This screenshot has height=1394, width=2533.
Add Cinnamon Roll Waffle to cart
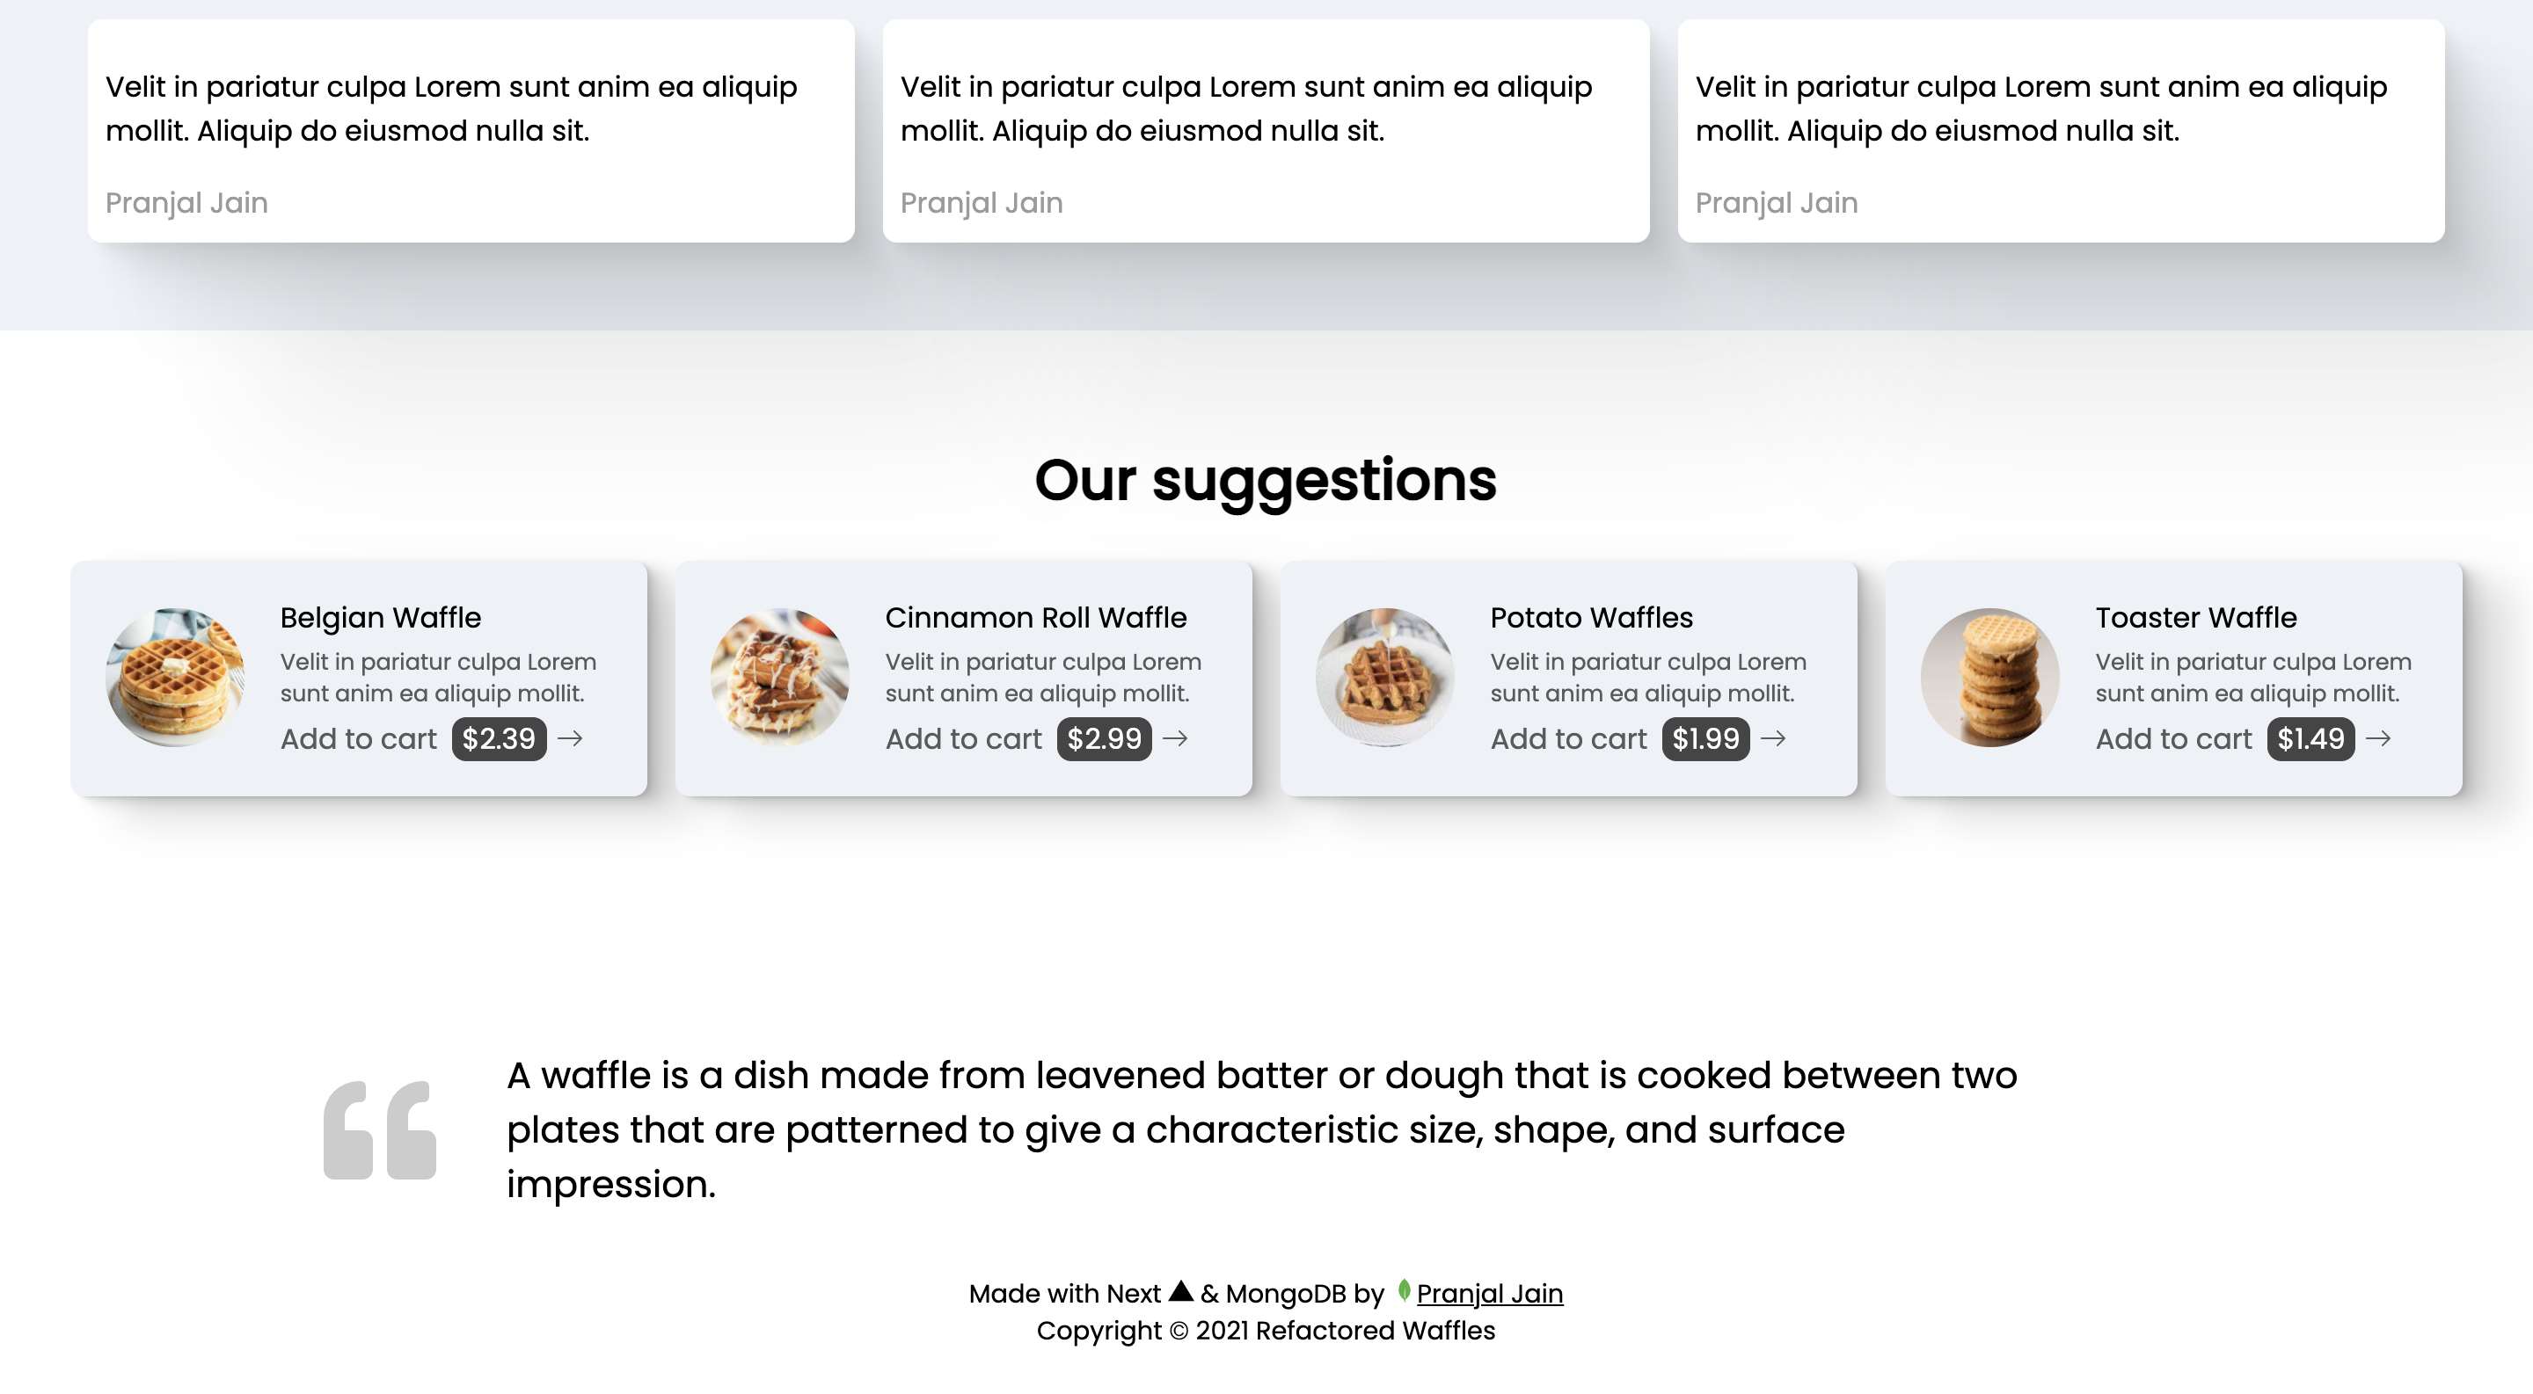click(964, 739)
